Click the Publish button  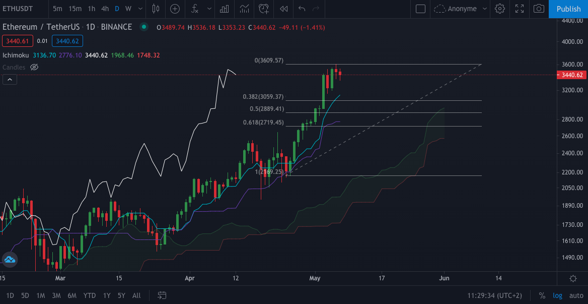[x=568, y=9]
